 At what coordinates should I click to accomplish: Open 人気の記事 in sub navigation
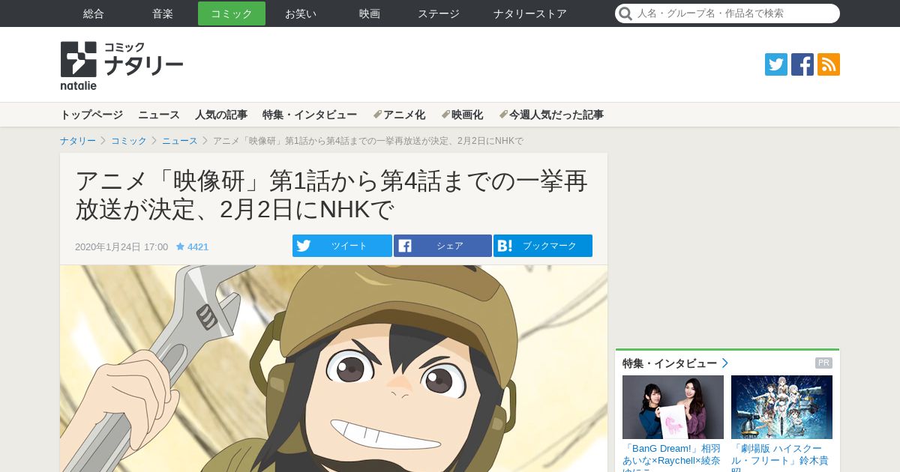click(221, 115)
